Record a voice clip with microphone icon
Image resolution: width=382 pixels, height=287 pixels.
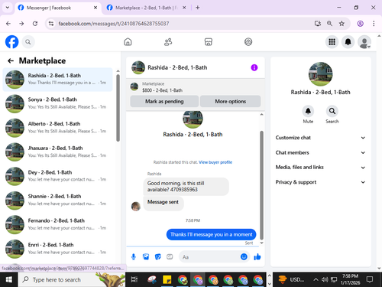tap(134, 257)
